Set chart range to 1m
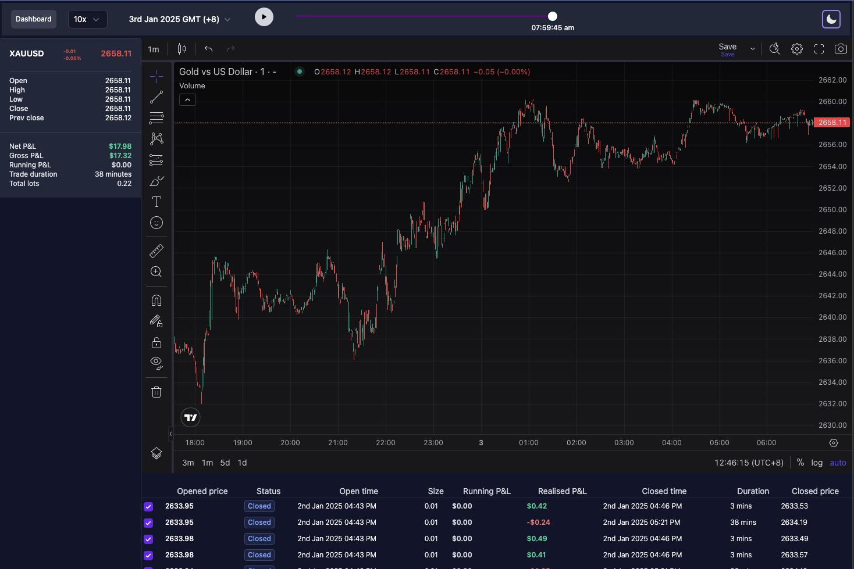The height and width of the screenshot is (569, 854). pyautogui.click(x=207, y=463)
